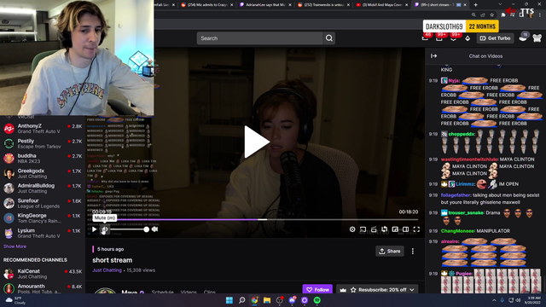Click the Share button under the video
Image resolution: width=546 pixels, height=307 pixels.
(390, 251)
